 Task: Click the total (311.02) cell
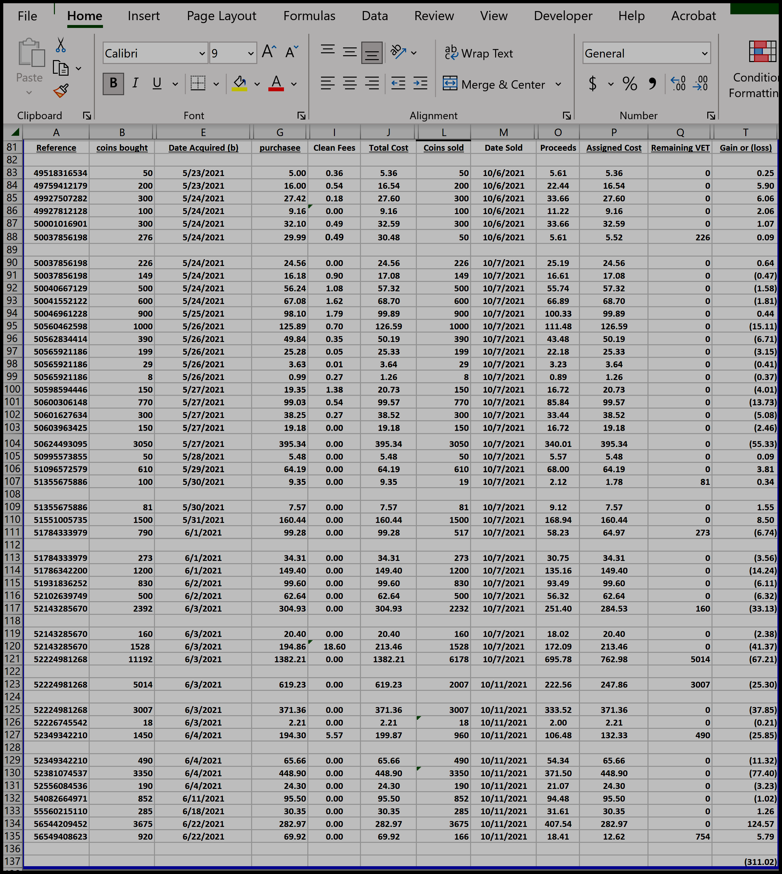[x=745, y=862]
